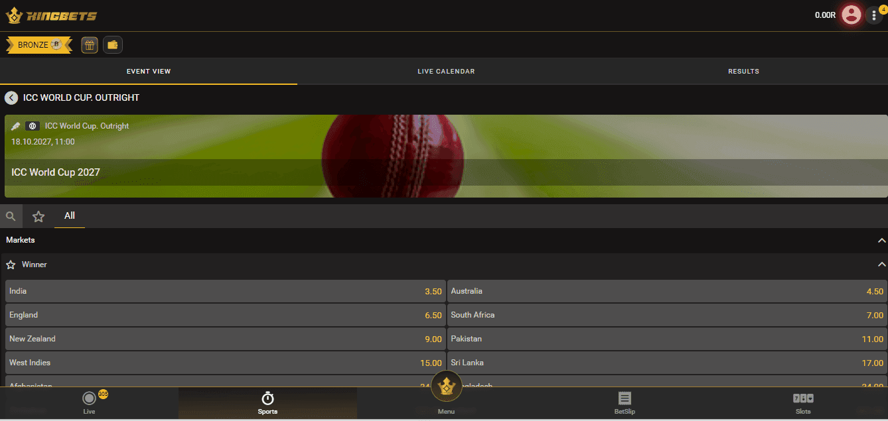888x421 pixels.
Task: Bet on Sri Lanka at 17.00
Action: click(667, 363)
